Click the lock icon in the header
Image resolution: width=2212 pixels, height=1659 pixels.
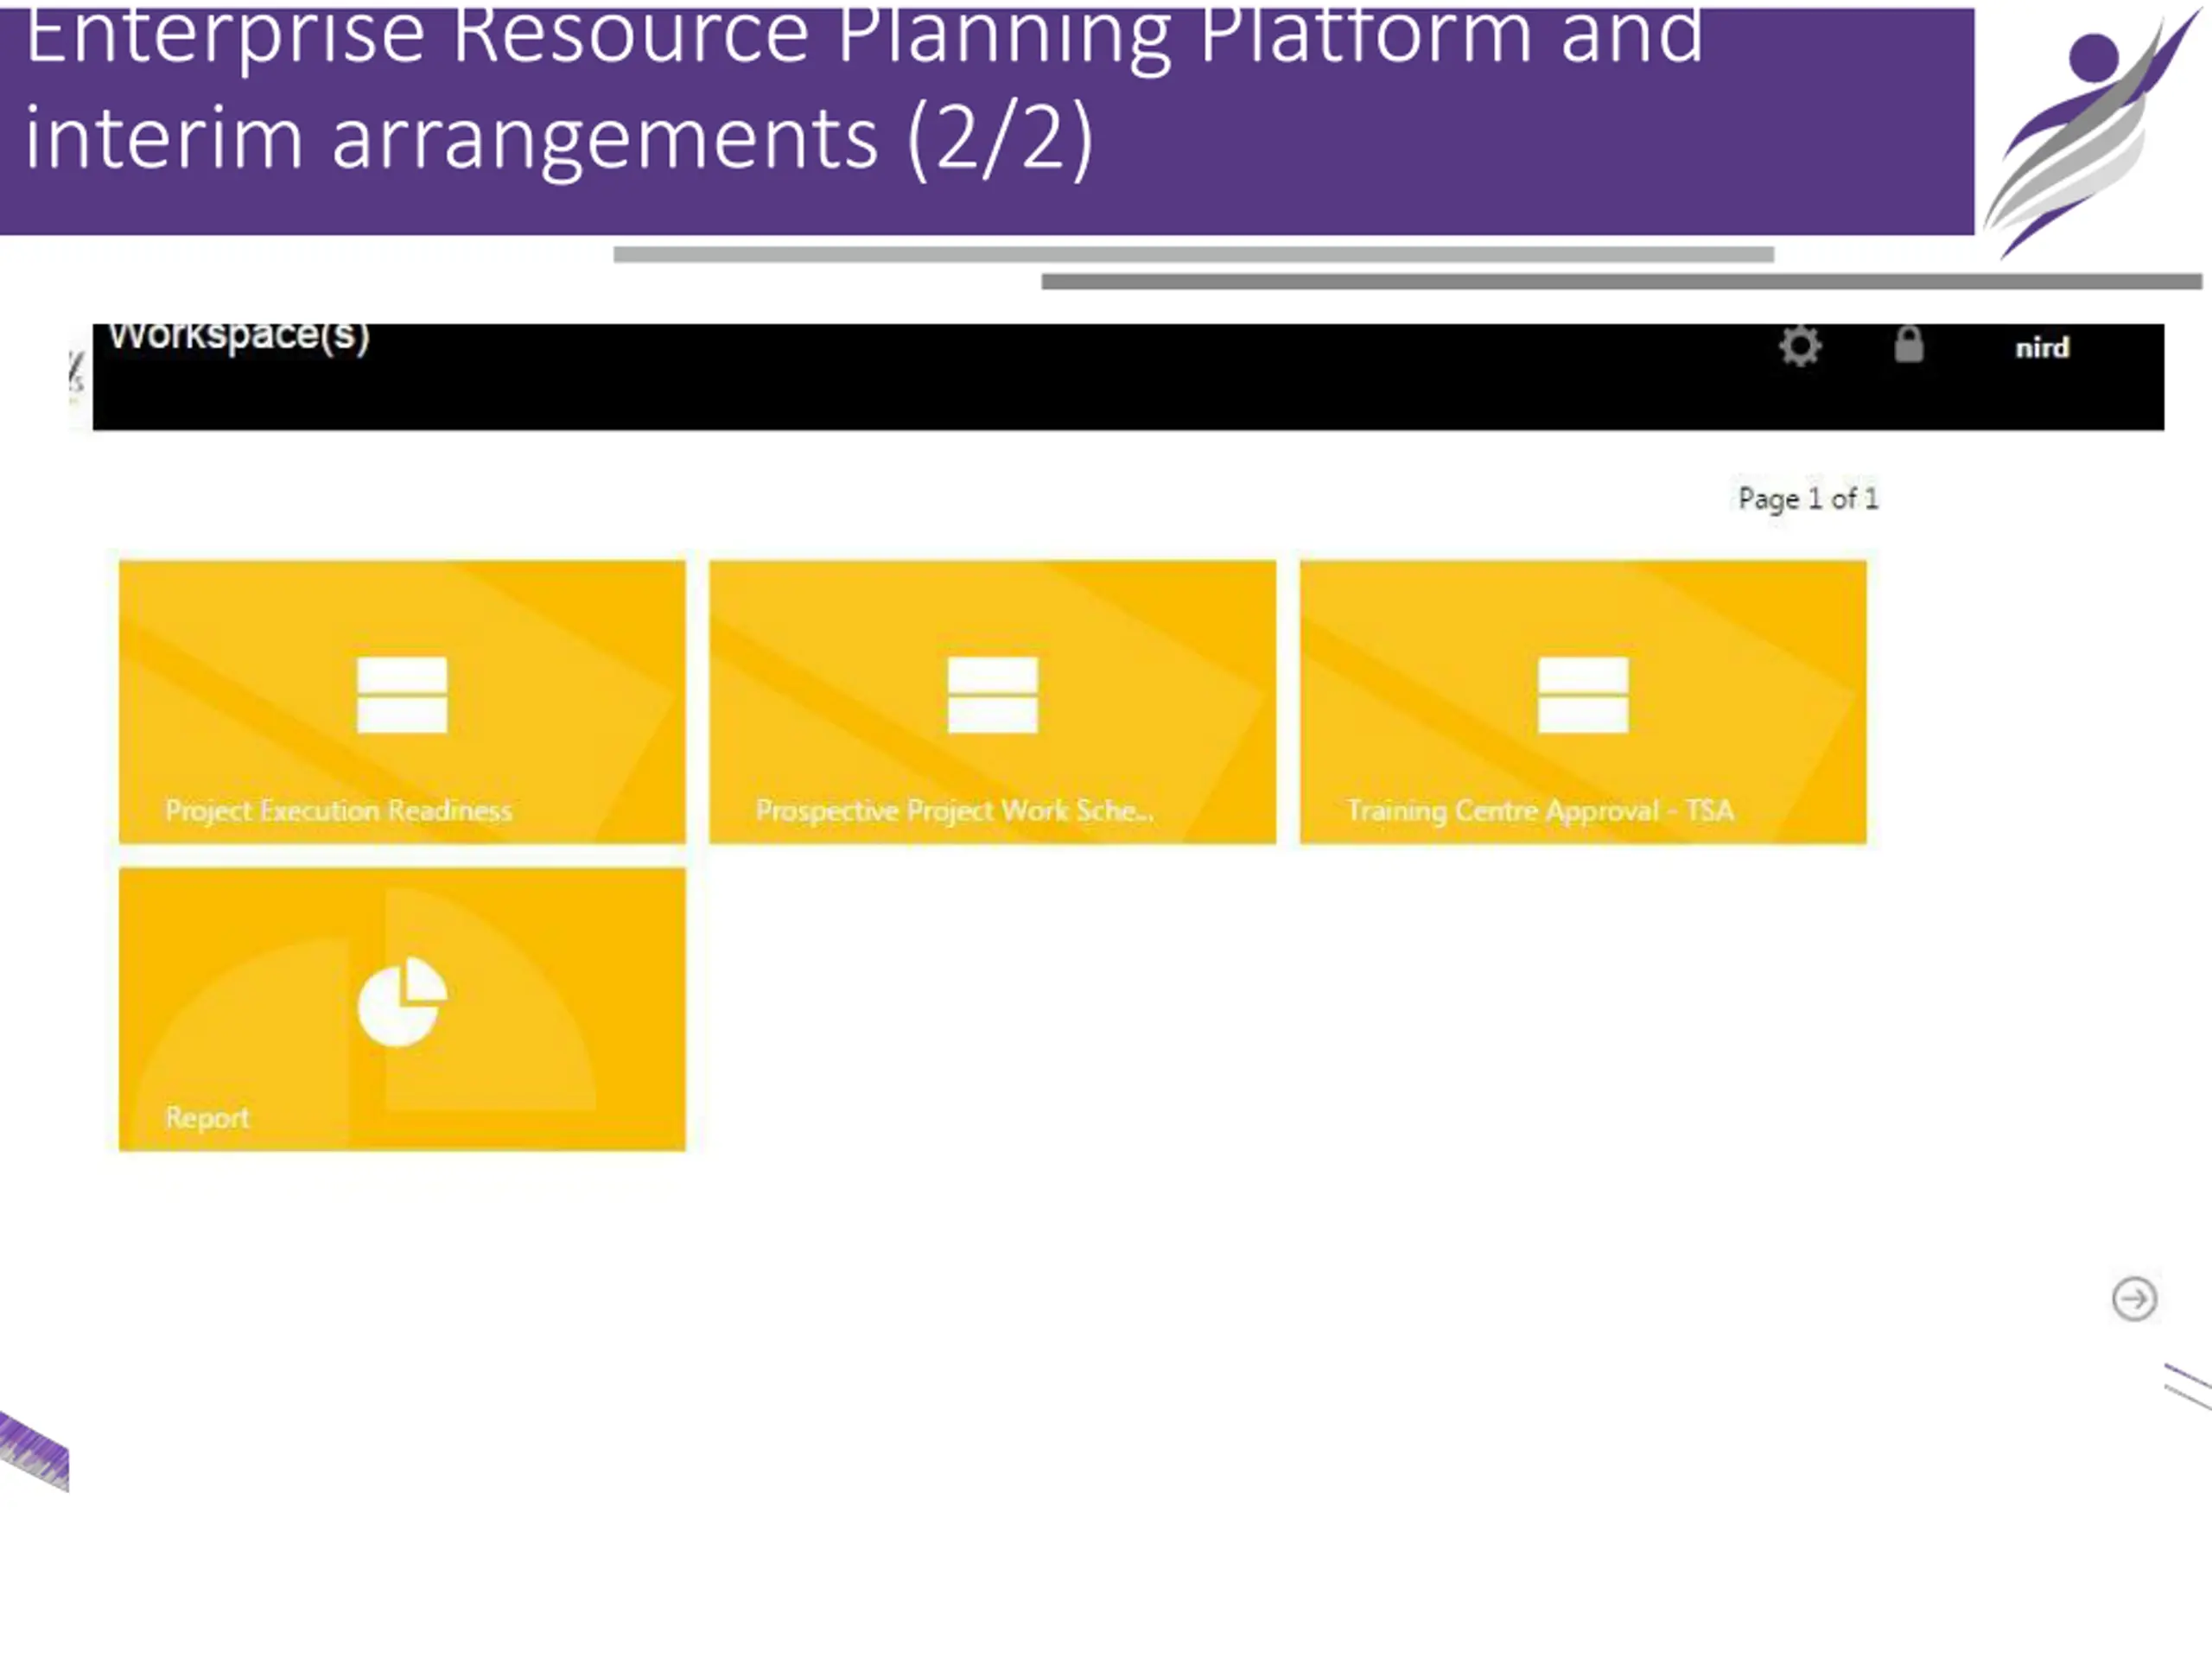point(1909,344)
